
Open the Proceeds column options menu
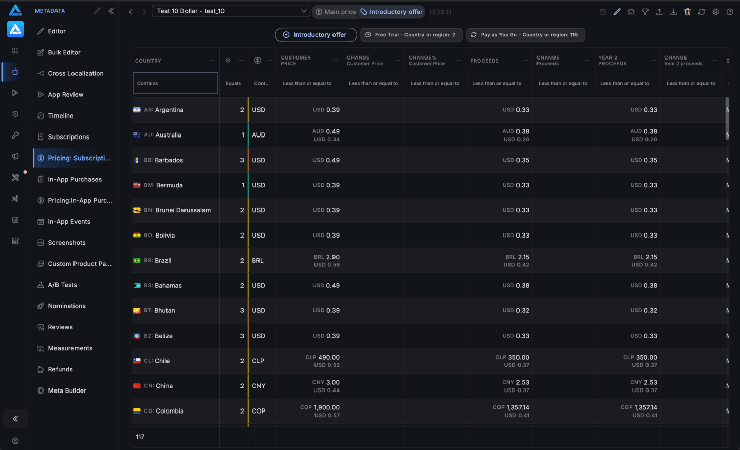525,61
